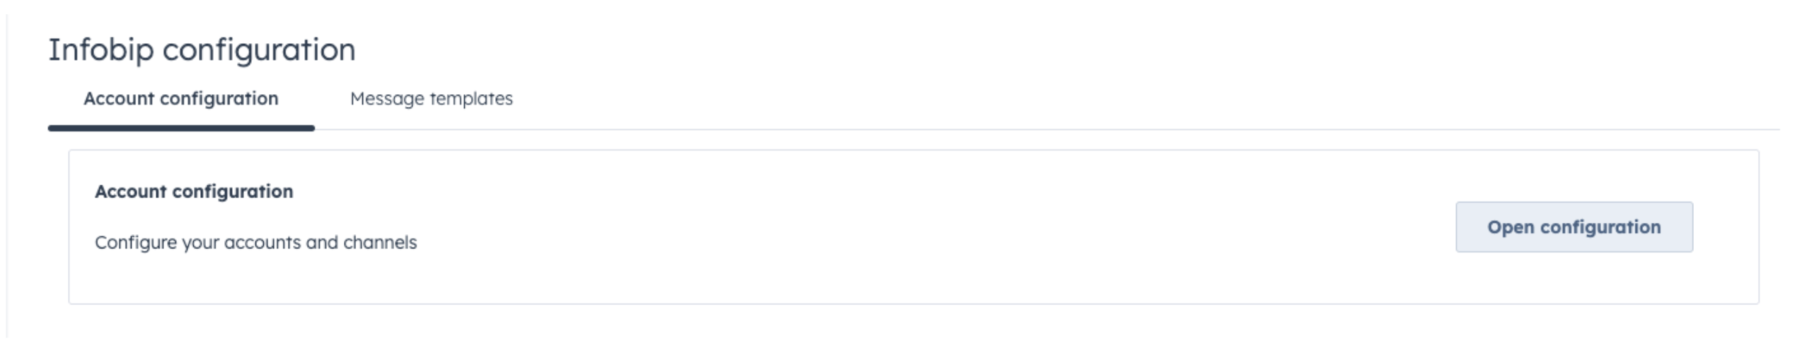The width and height of the screenshot is (1800, 351).
Task: Choose the tab right of Account configuration
Action: pos(431,98)
